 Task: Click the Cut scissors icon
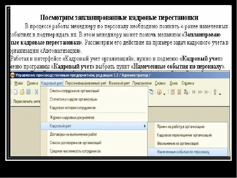point(36,92)
